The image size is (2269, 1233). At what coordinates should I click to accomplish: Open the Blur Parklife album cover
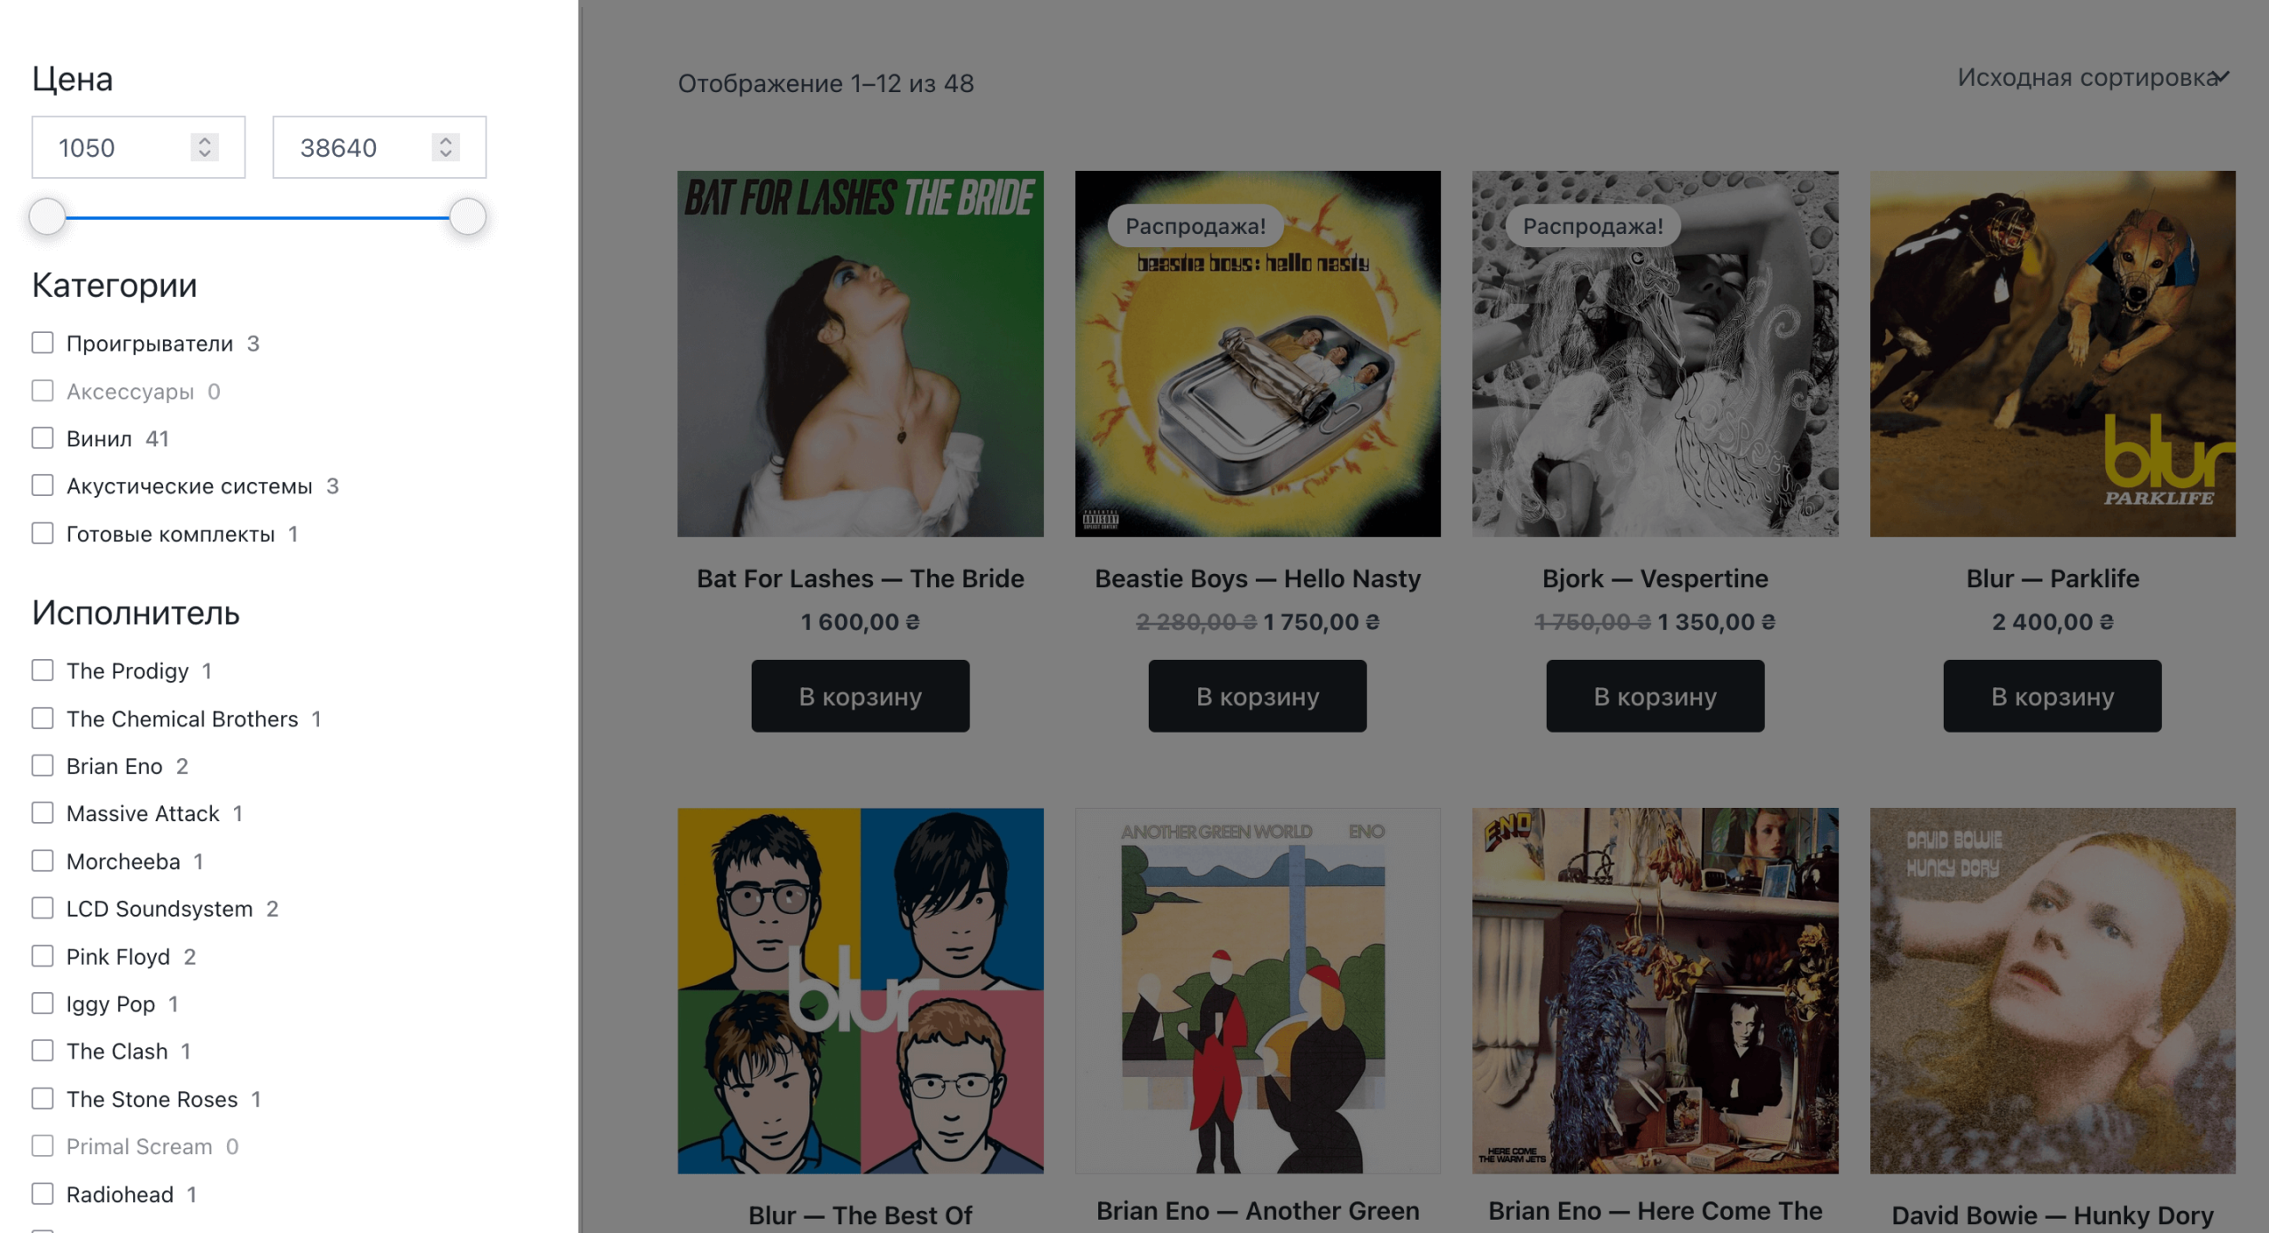click(x=2052, y=354)
